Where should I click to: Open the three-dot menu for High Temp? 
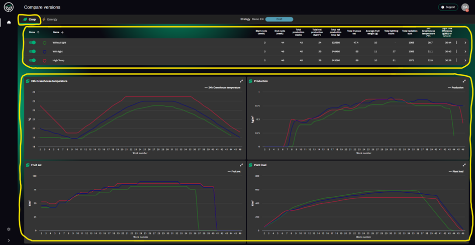[x=456, y=60]
